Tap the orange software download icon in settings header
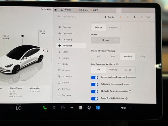This screenshot has height=126, width=168. pyautogui.click(x=121, y=17)
